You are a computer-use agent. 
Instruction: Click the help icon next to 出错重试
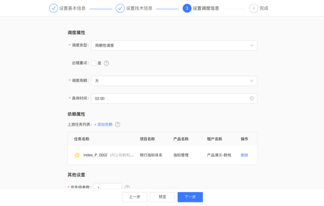(x=106, y=63)
